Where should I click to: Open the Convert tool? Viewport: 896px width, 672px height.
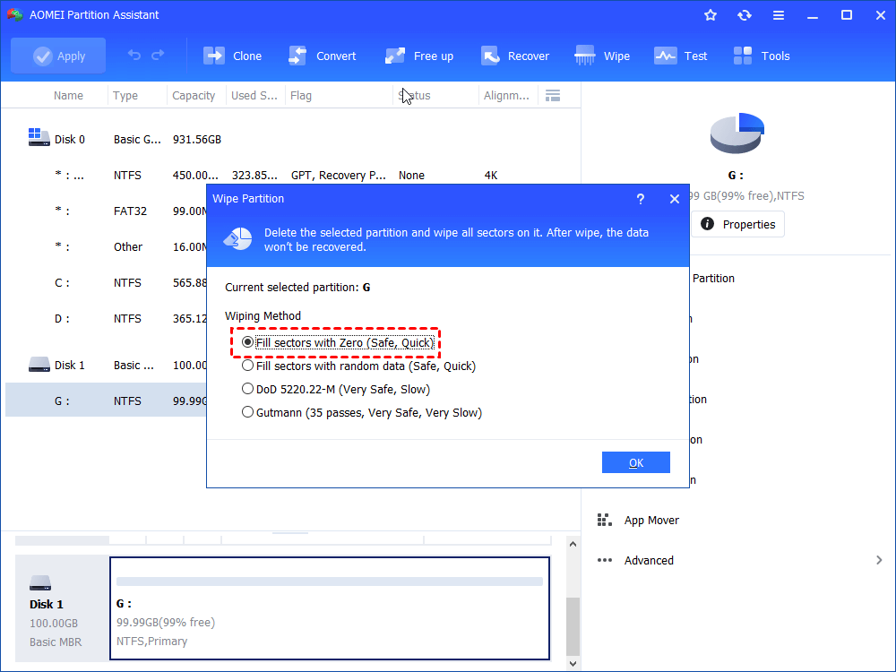(x=323, y=56)
